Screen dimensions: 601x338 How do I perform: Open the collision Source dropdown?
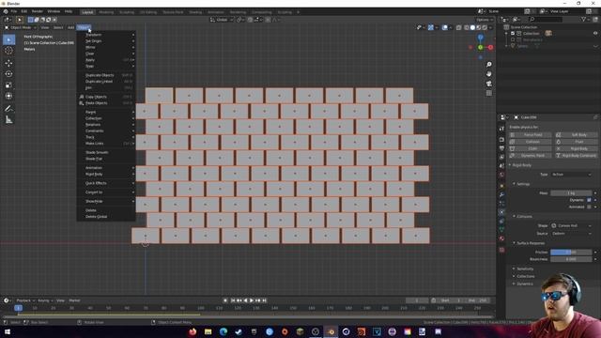pyautogui.click(x=571, y=234)
